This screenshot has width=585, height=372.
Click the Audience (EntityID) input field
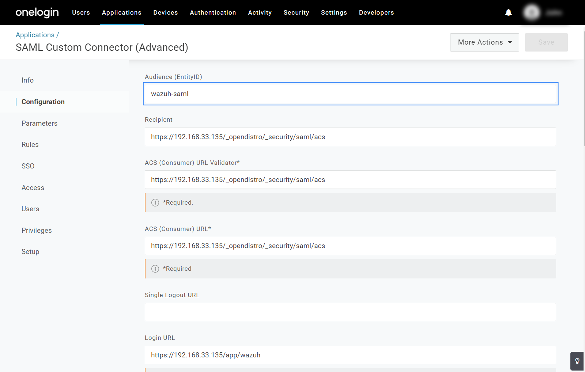(350, 94)
